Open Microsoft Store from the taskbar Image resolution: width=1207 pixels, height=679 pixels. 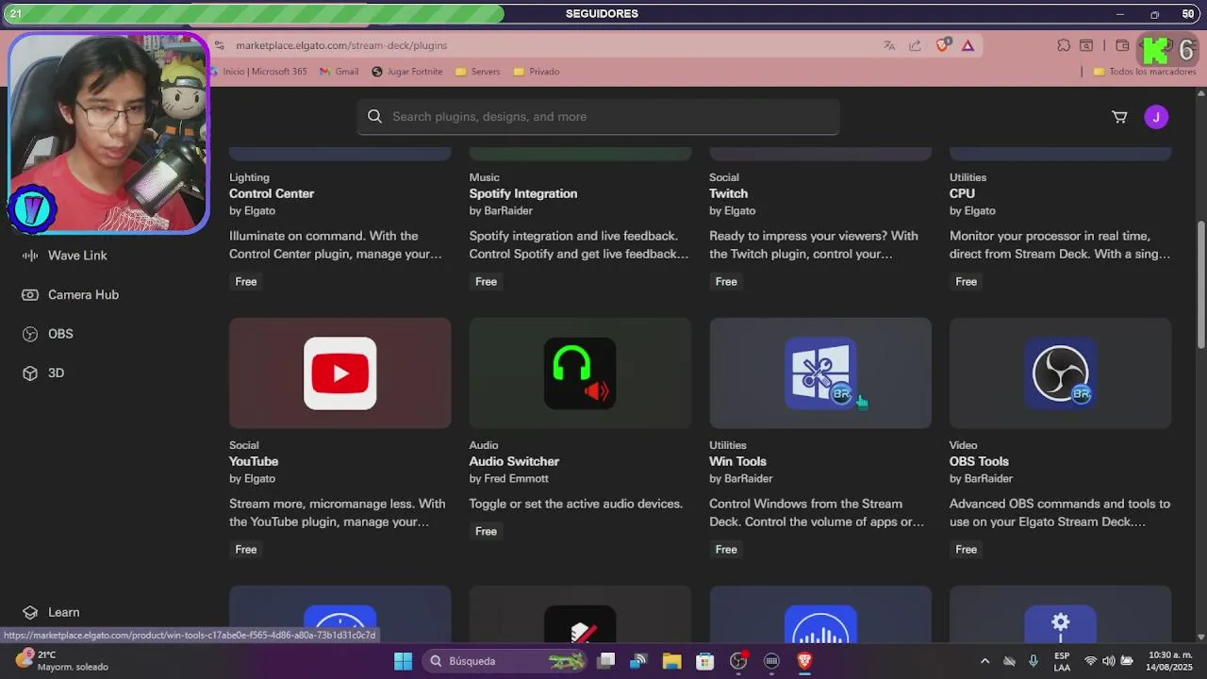(704, 661)
